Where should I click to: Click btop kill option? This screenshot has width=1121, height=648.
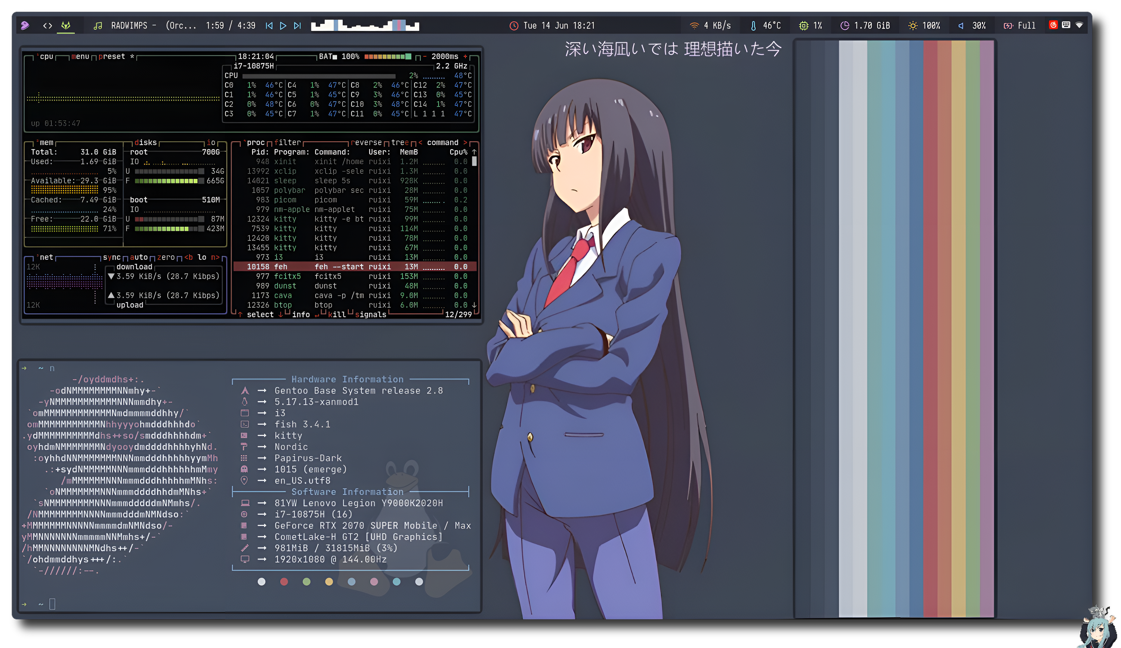click(337, 314)
